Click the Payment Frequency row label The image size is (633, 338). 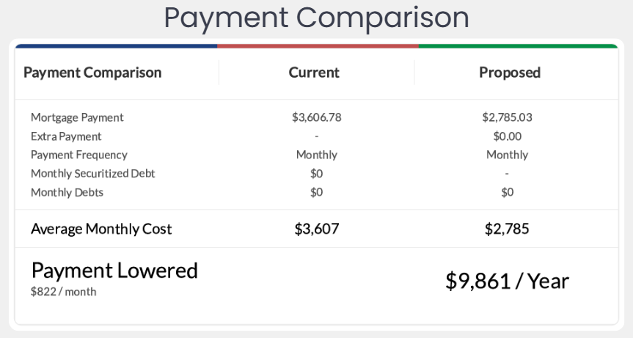78,155
